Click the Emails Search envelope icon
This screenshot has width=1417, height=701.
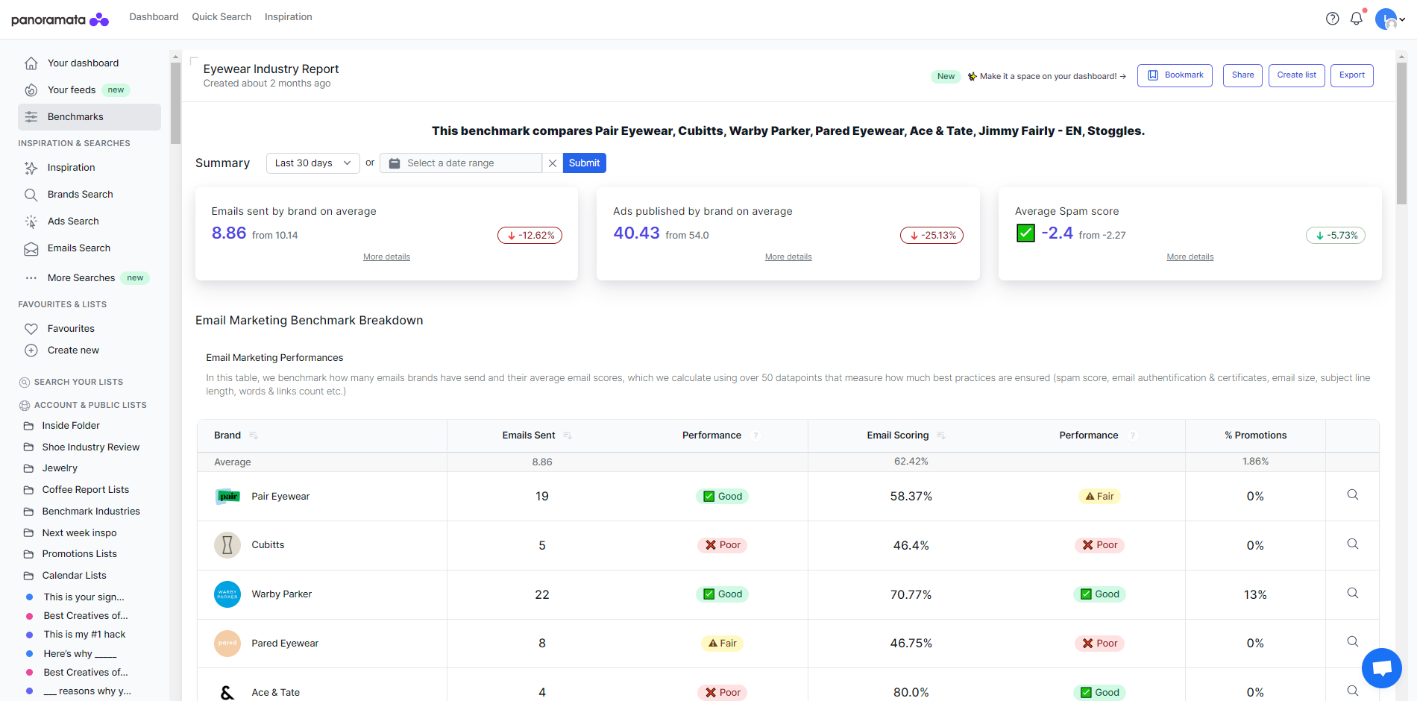click(31, 248)
